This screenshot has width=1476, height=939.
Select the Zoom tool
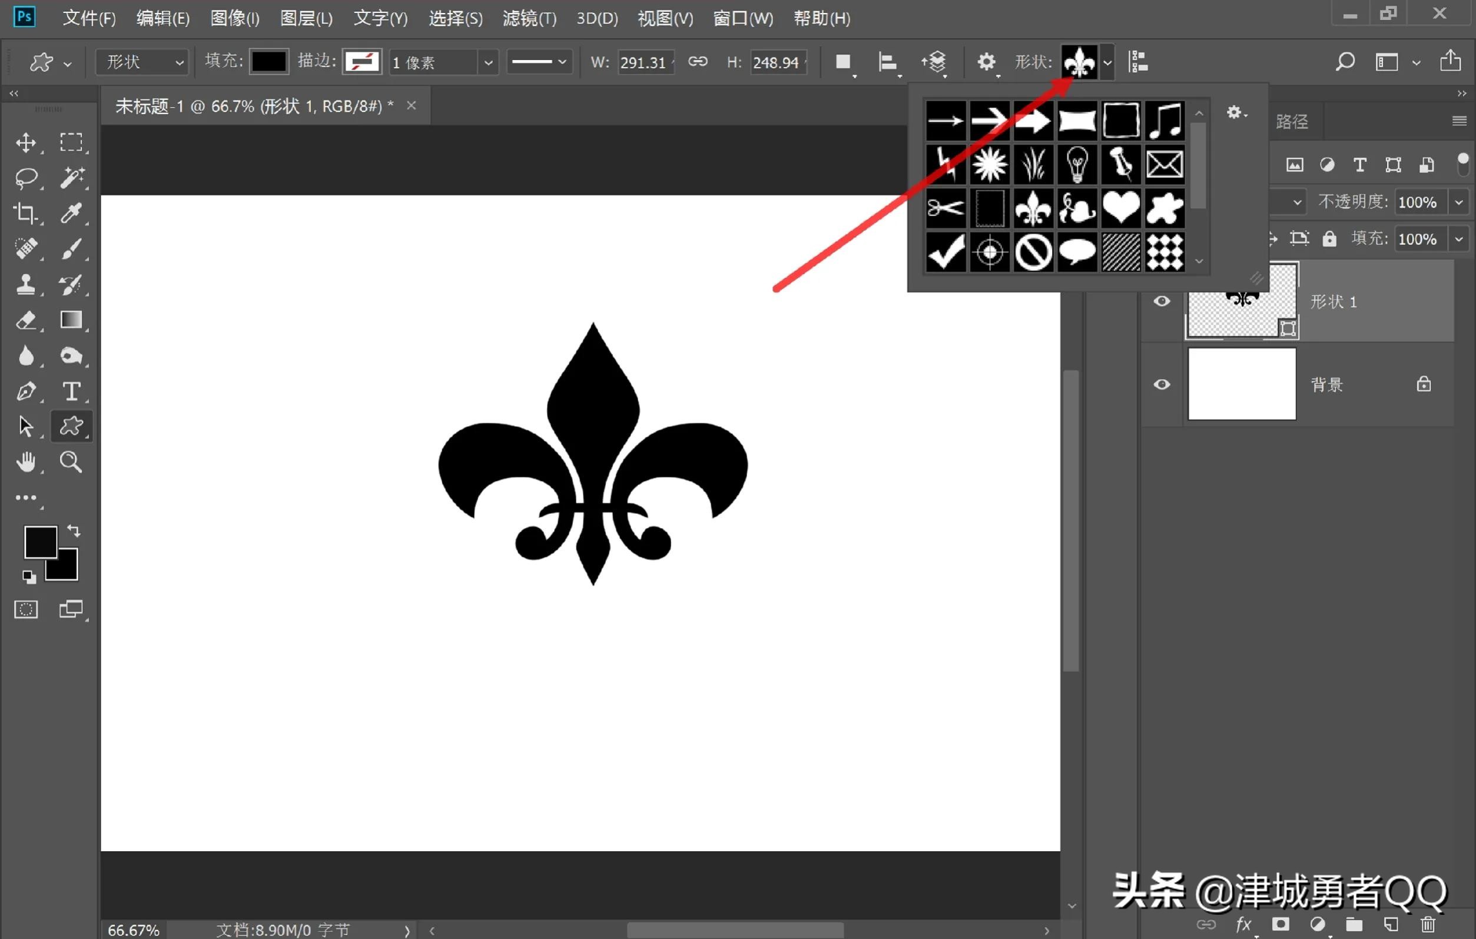[71, 462]
